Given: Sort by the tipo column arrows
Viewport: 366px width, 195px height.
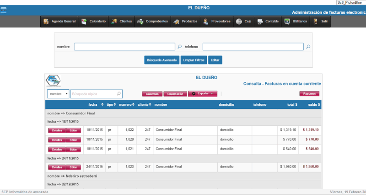Looking at the screenshot, I should [115, 105].
